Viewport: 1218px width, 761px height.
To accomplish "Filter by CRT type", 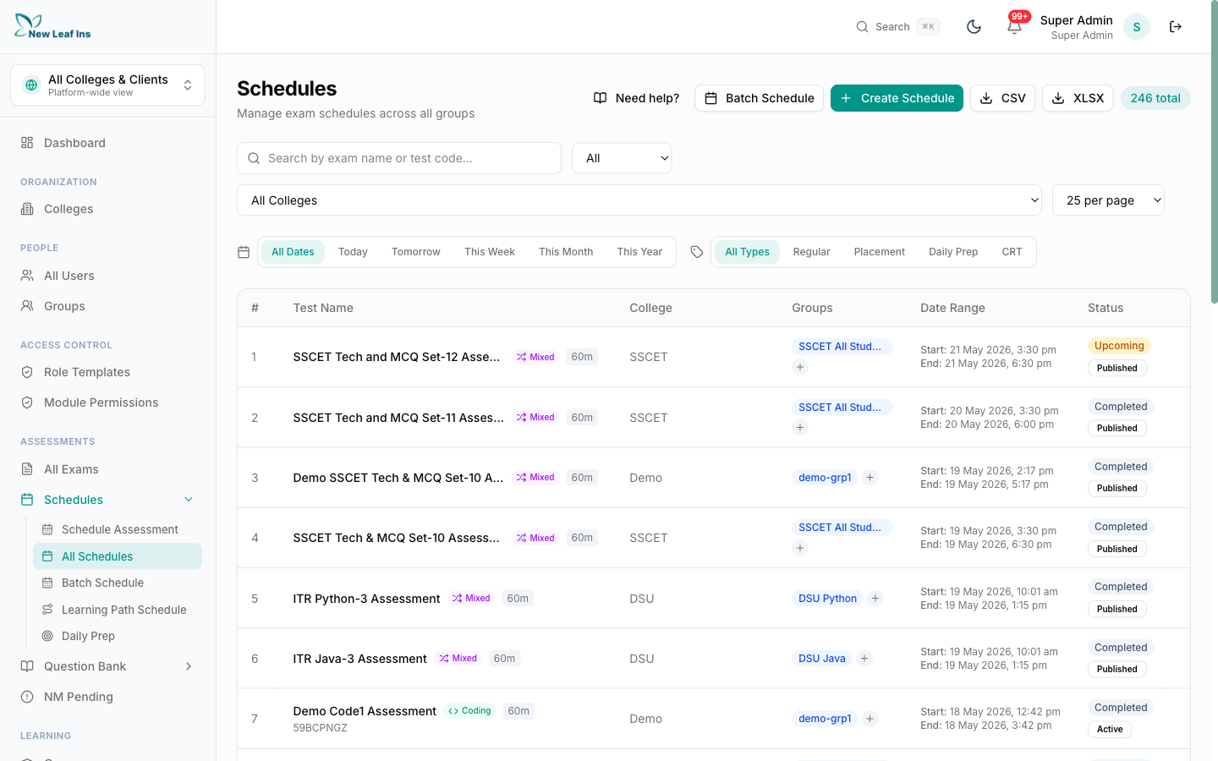I will coord(1012,252).
